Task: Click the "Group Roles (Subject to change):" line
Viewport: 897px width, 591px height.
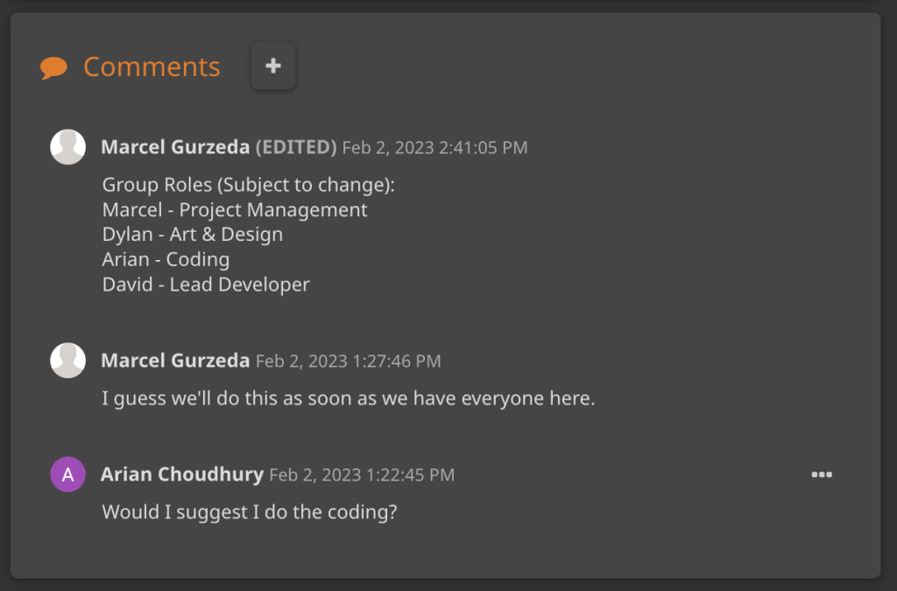Action: tap(249, 185)
